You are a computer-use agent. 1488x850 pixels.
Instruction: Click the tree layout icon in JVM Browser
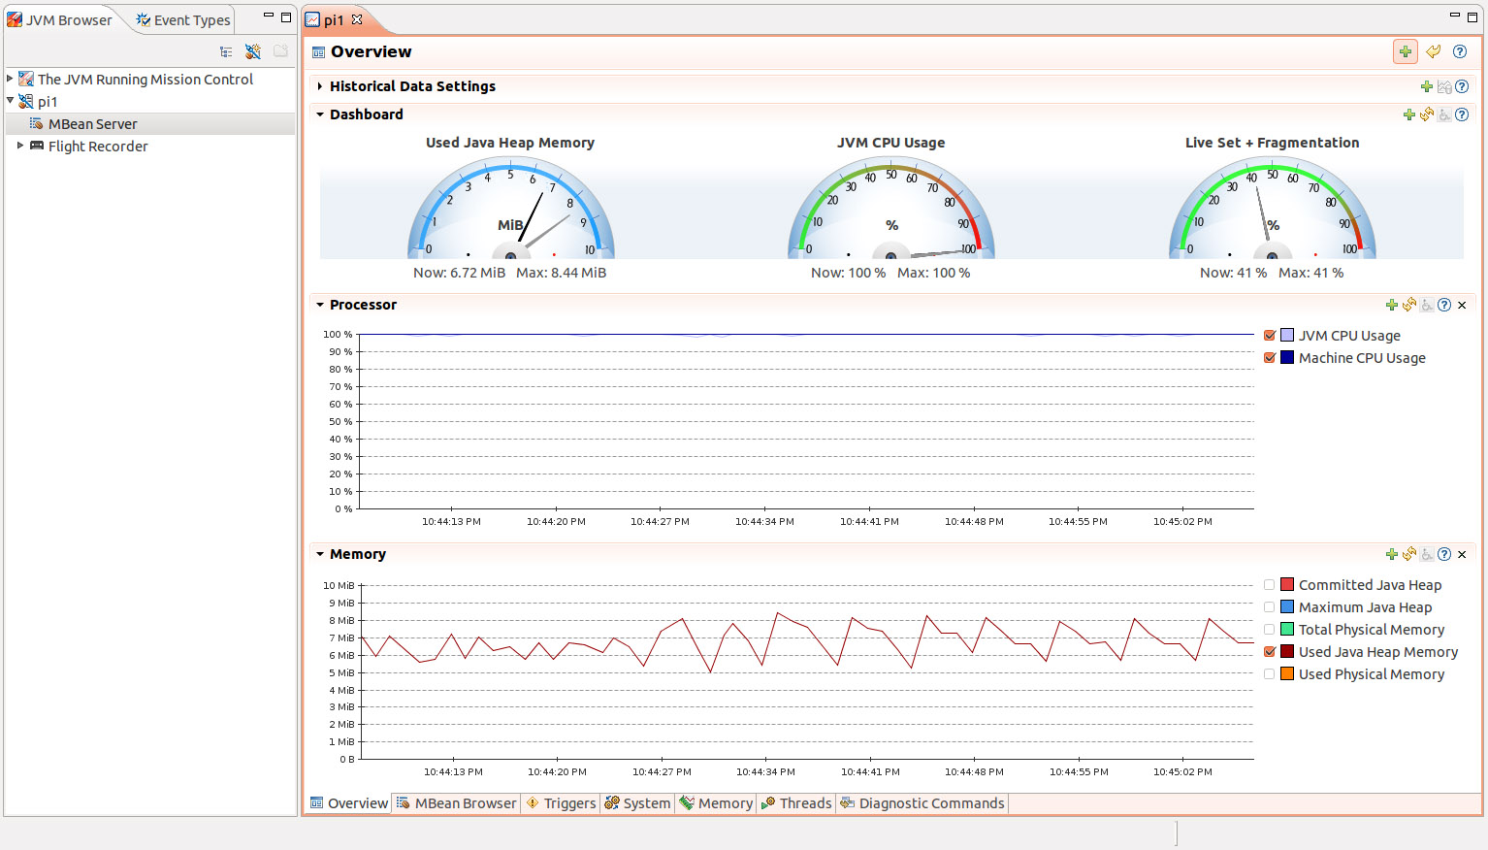226,51
